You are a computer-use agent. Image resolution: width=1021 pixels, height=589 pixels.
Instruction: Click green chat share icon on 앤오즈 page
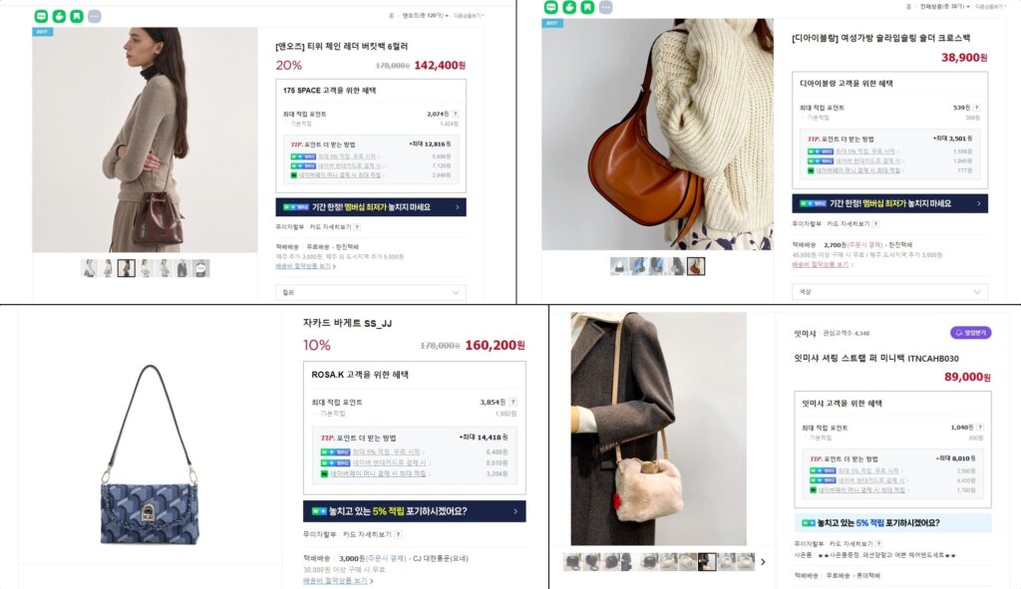tap(41, 16)
